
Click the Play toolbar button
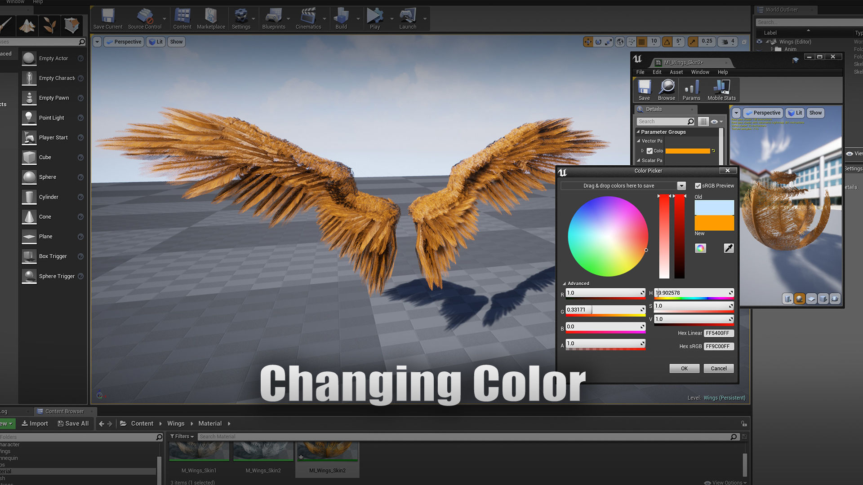(375, 19)
